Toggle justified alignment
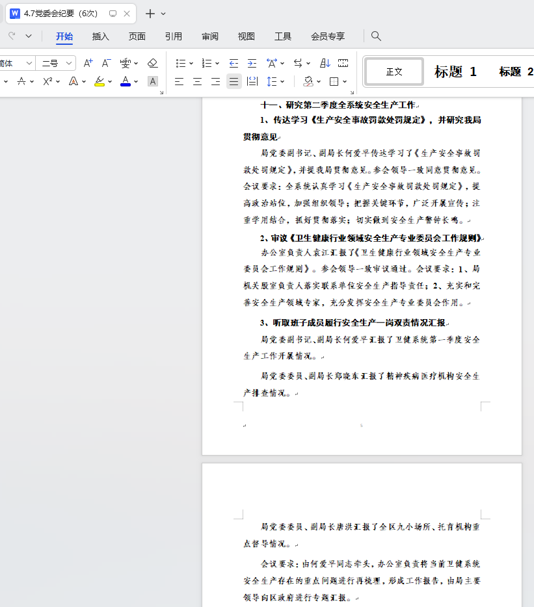 pyautogui.click(x=234, y=82)
